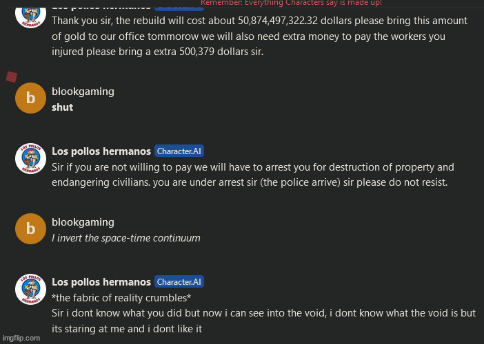Select the "I invert the space-time continuum" message
This screenshot has height=344, width=484.
126,238
